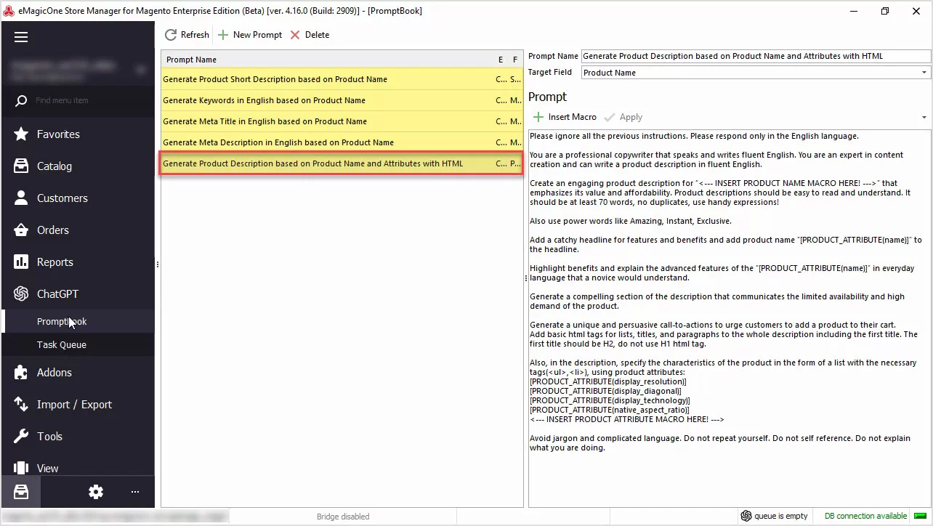Click the Catalog icon
This screenshot has height=526, width=933.
click(x=21, y=166)
